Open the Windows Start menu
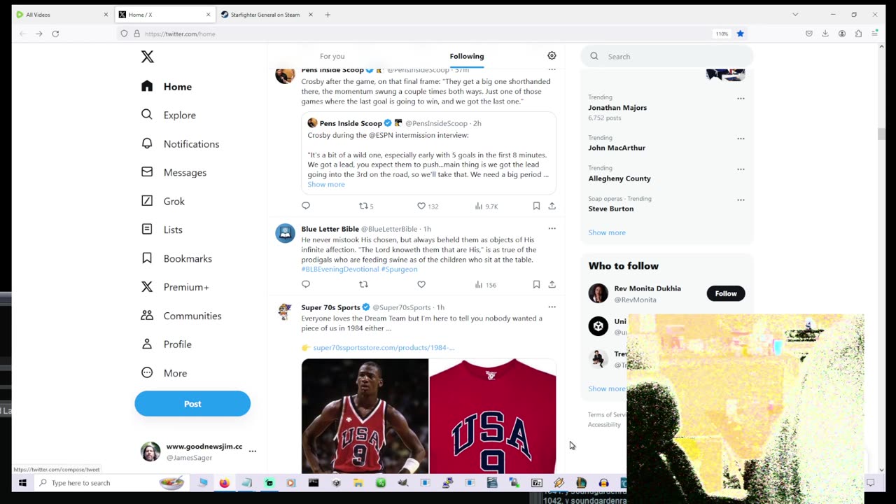This screenshot has width=896, height=504. 22,482
